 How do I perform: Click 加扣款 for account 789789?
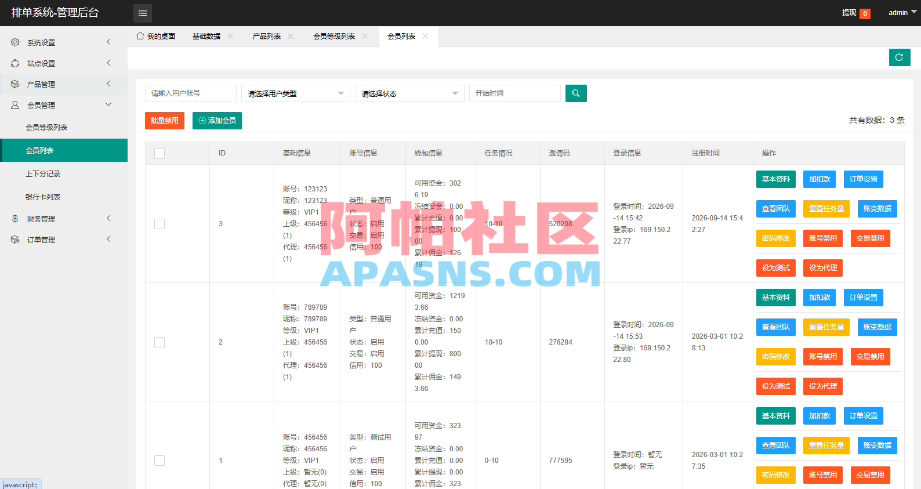click(820, 298)
